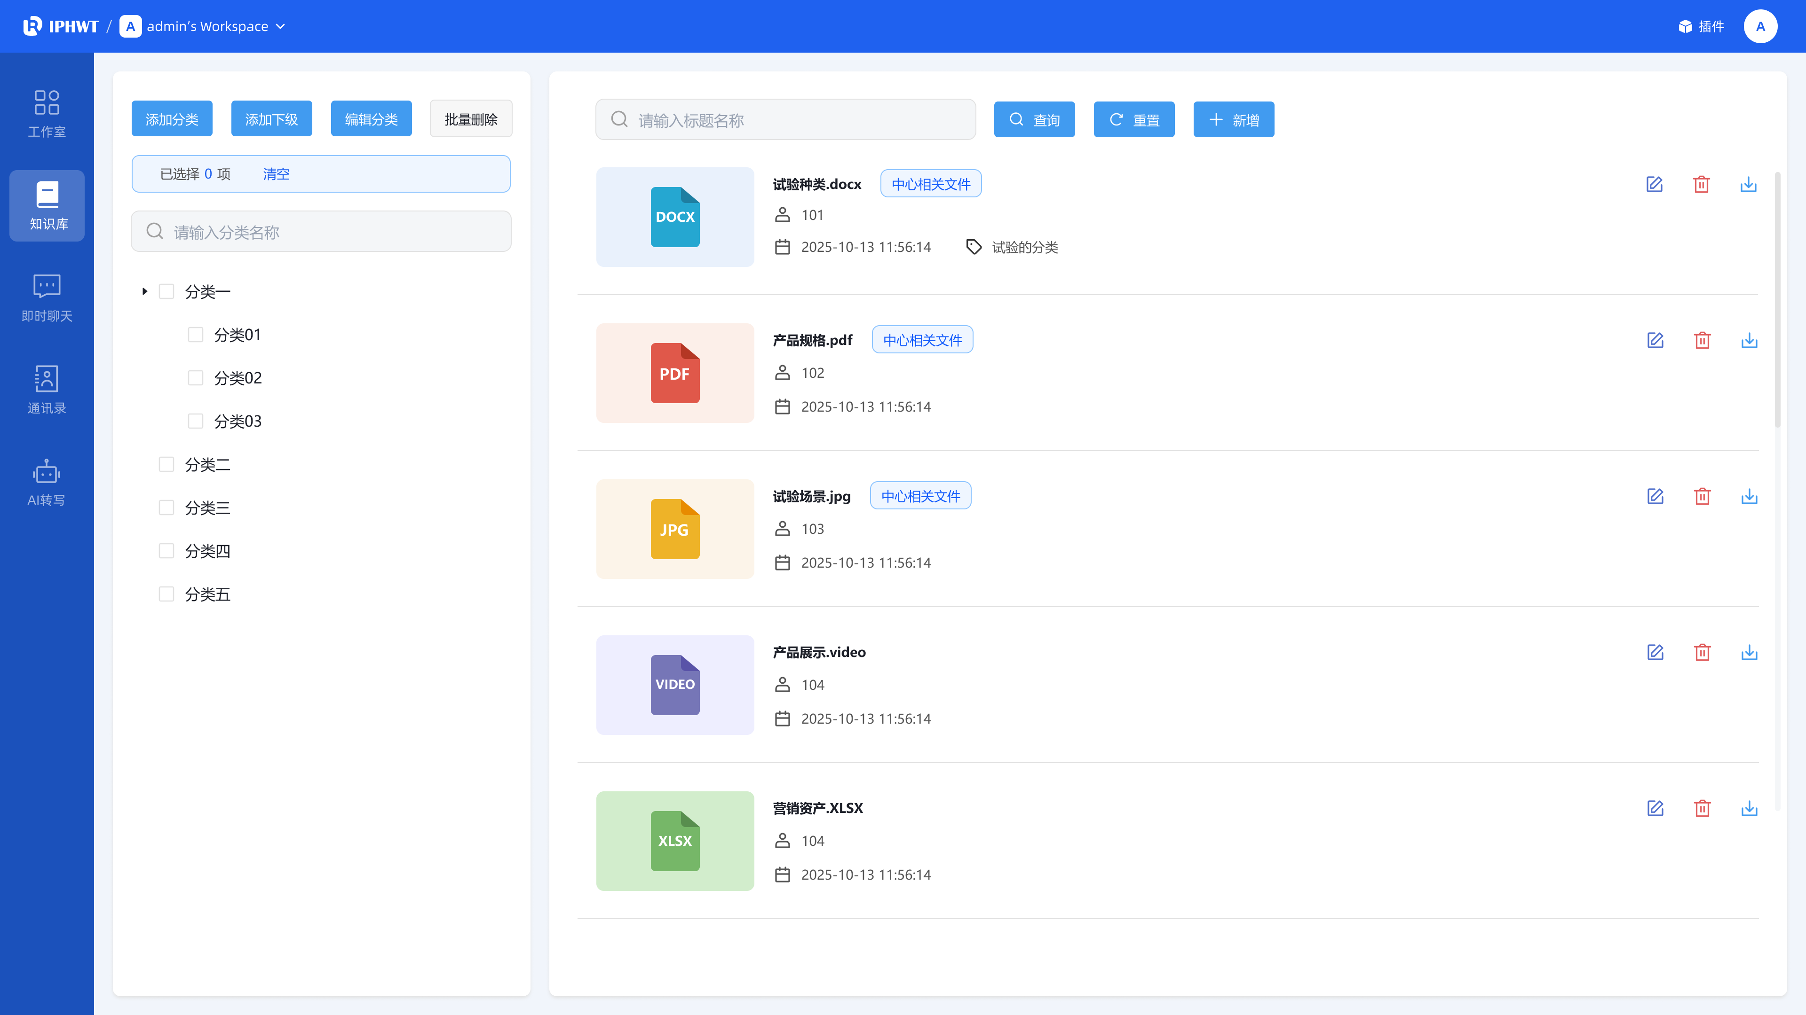1806x1015 pixels.
Task: Click the 添加下级 button
Action: point(271,119)
